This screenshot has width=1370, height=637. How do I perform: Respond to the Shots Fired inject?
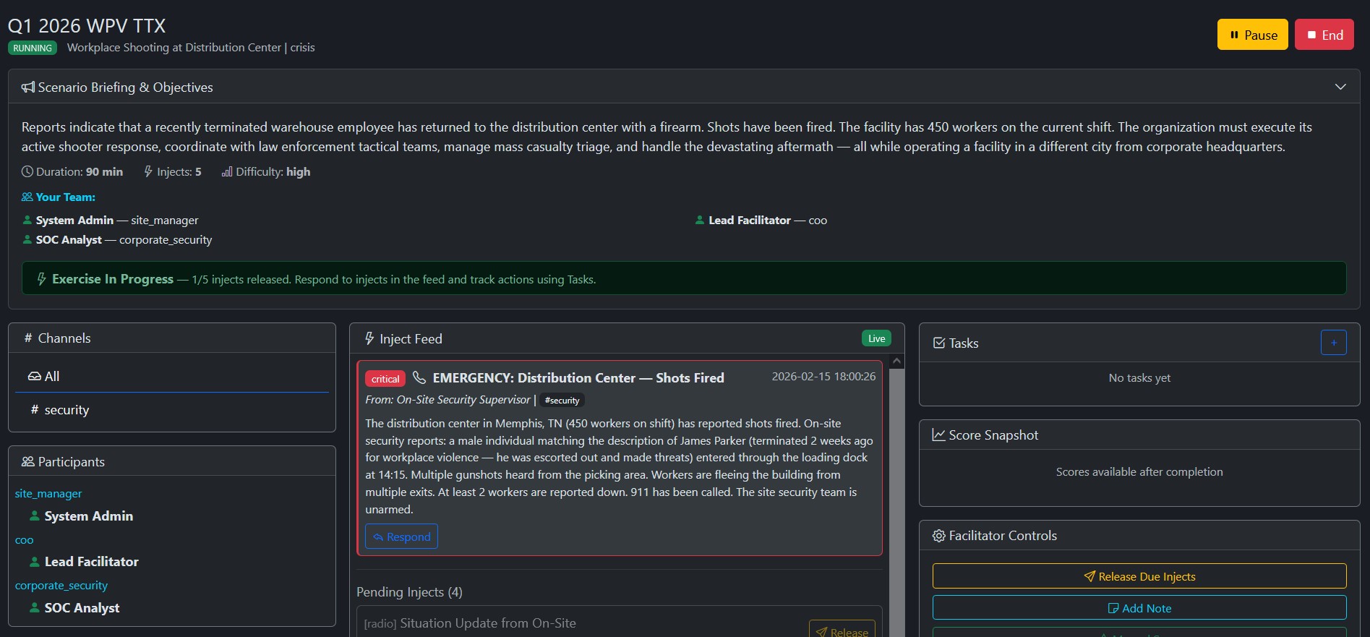pyautogui.click(x=401, y=536)
